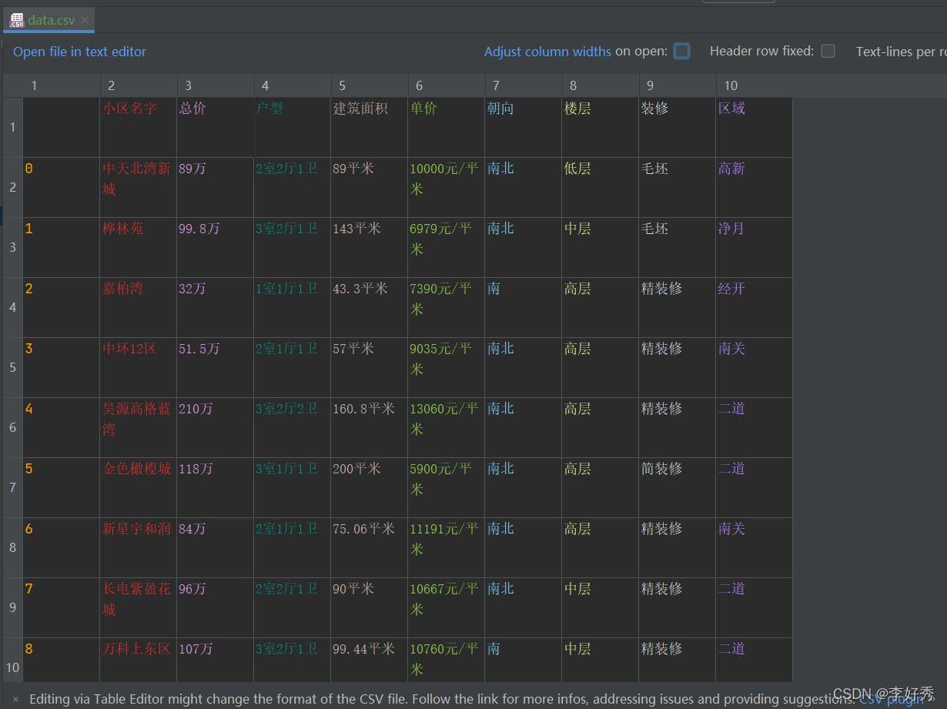
Task: Select cell 简装修
Action: pyautogui.click(x=678, y=487)
